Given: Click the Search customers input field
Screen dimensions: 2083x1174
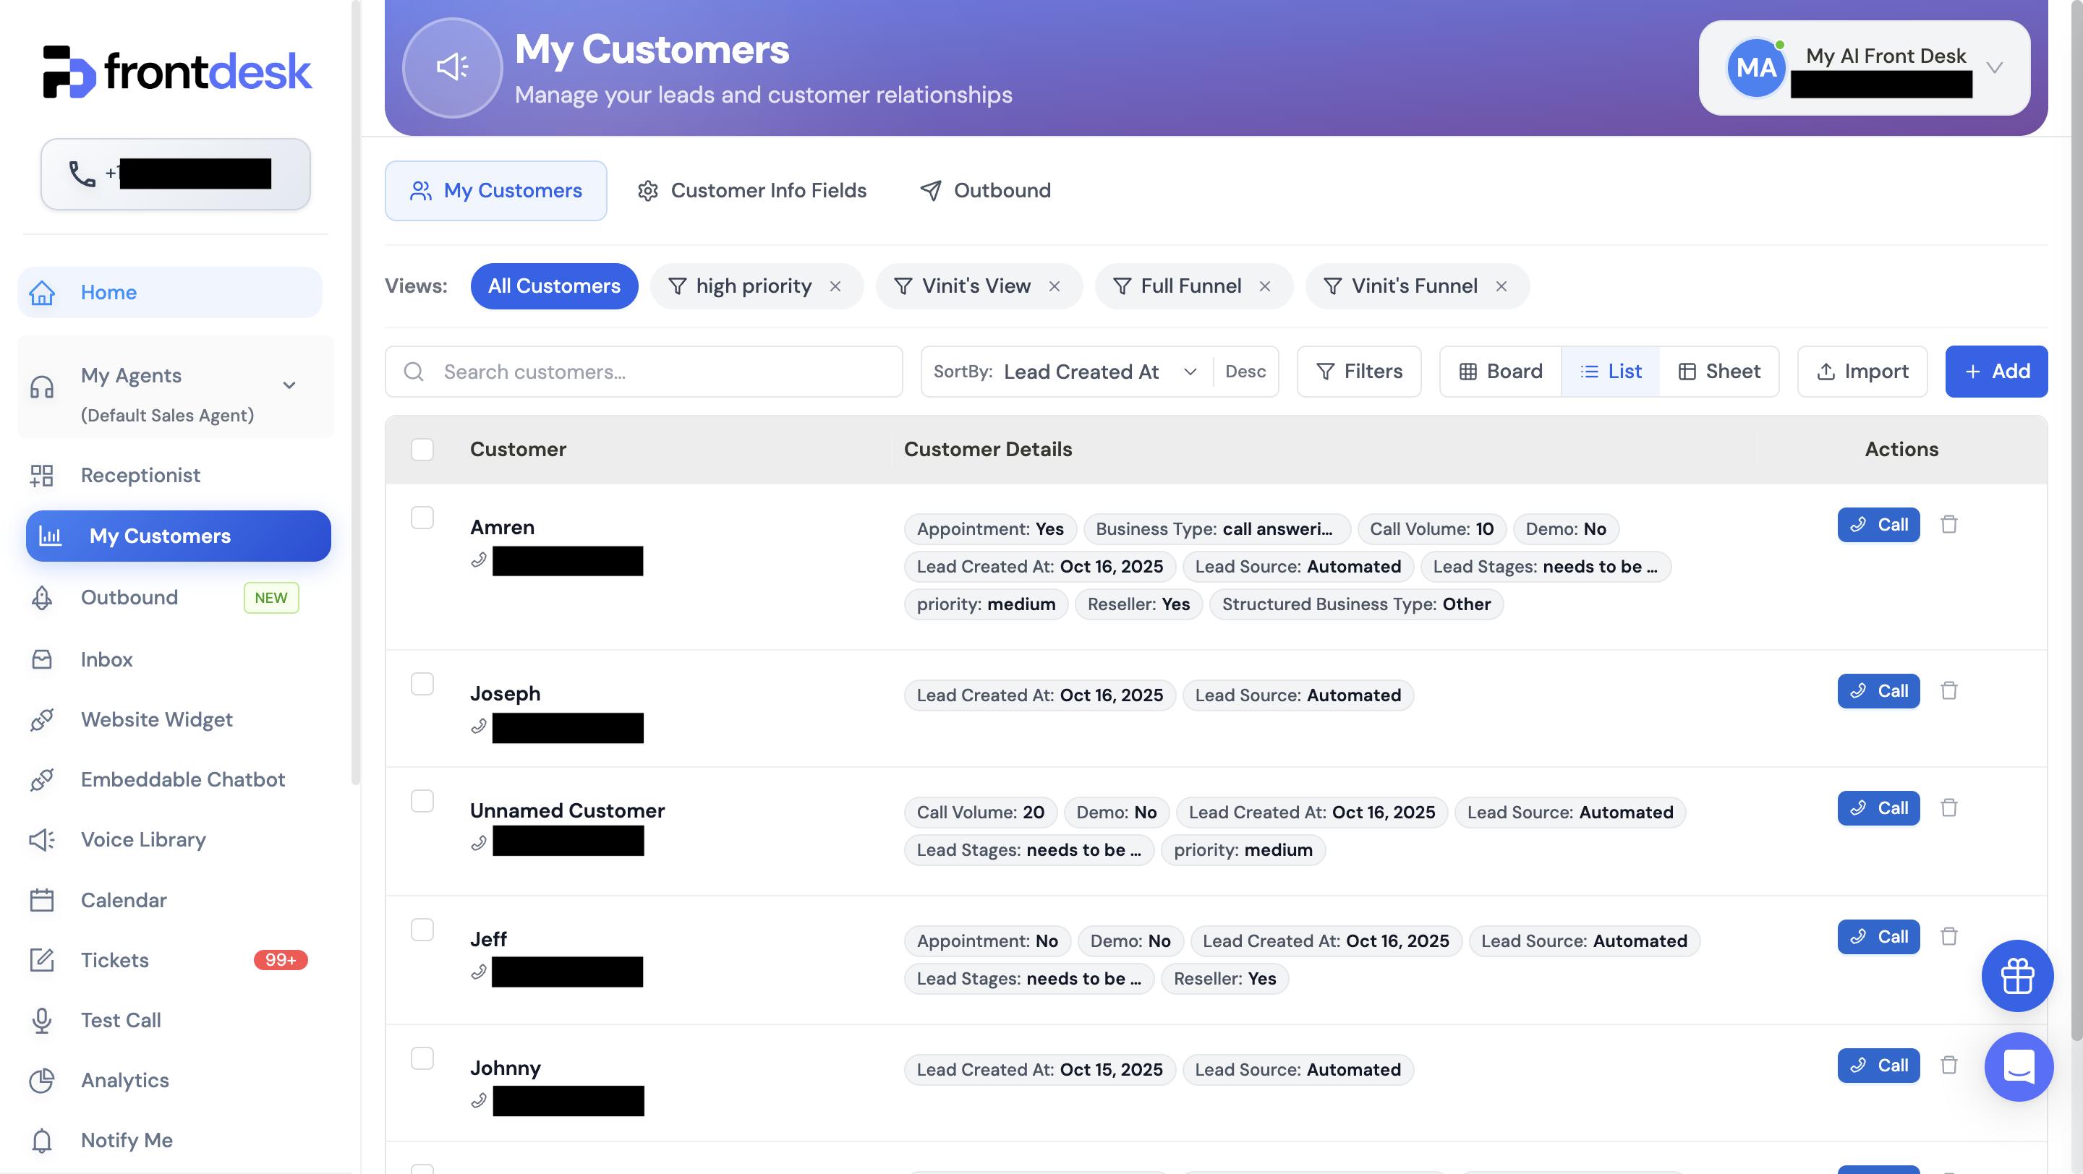Looking at the screenshot, I should point(644,372).
